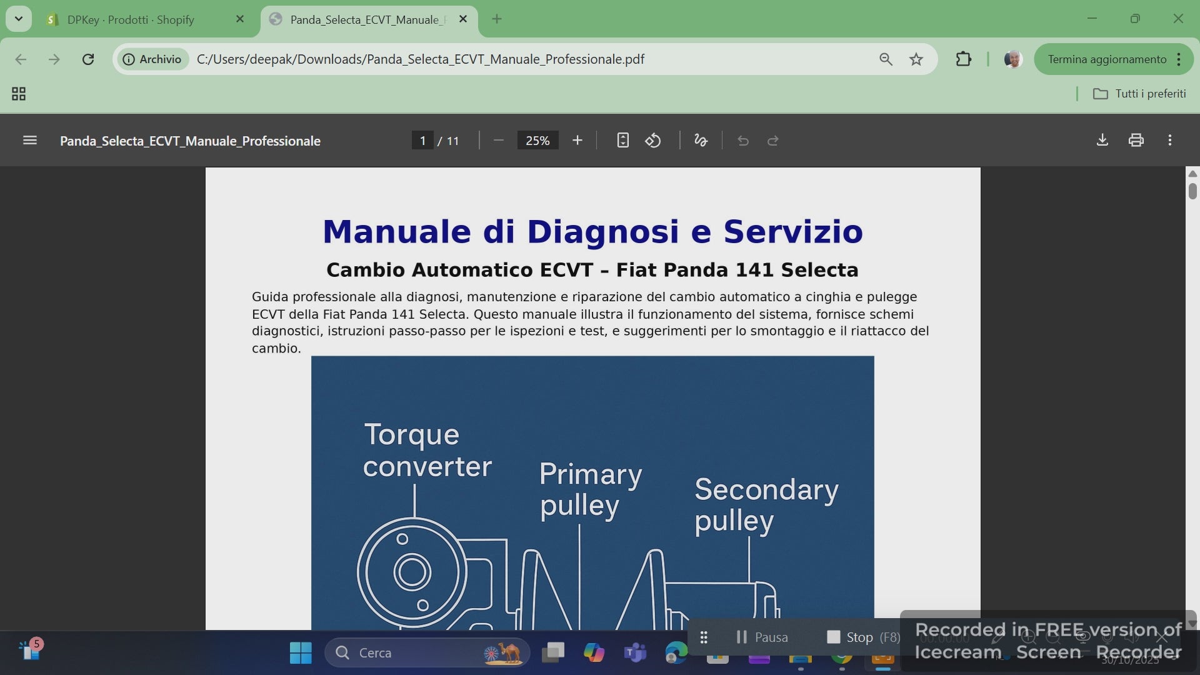Viewport: 1200px width, 675px height.
Task: Download the PDF file
Action: (1102, 141)
